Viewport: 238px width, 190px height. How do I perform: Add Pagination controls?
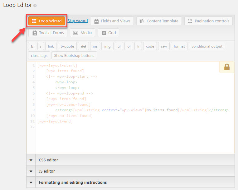tap(208, 21)
